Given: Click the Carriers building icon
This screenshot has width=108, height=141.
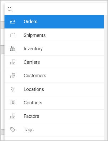Looking at the screenshot, I should [13, 62].
